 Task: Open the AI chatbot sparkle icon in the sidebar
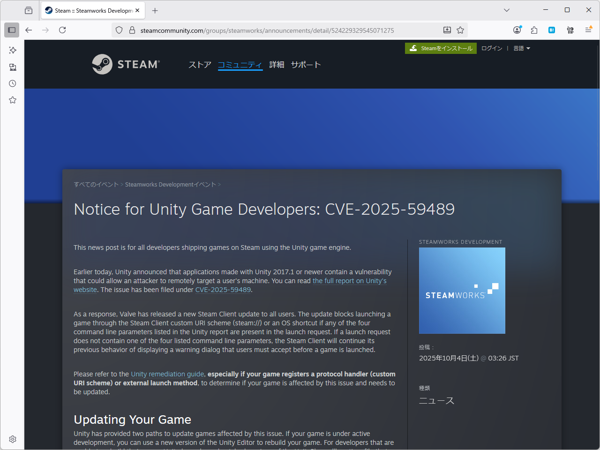12,50
